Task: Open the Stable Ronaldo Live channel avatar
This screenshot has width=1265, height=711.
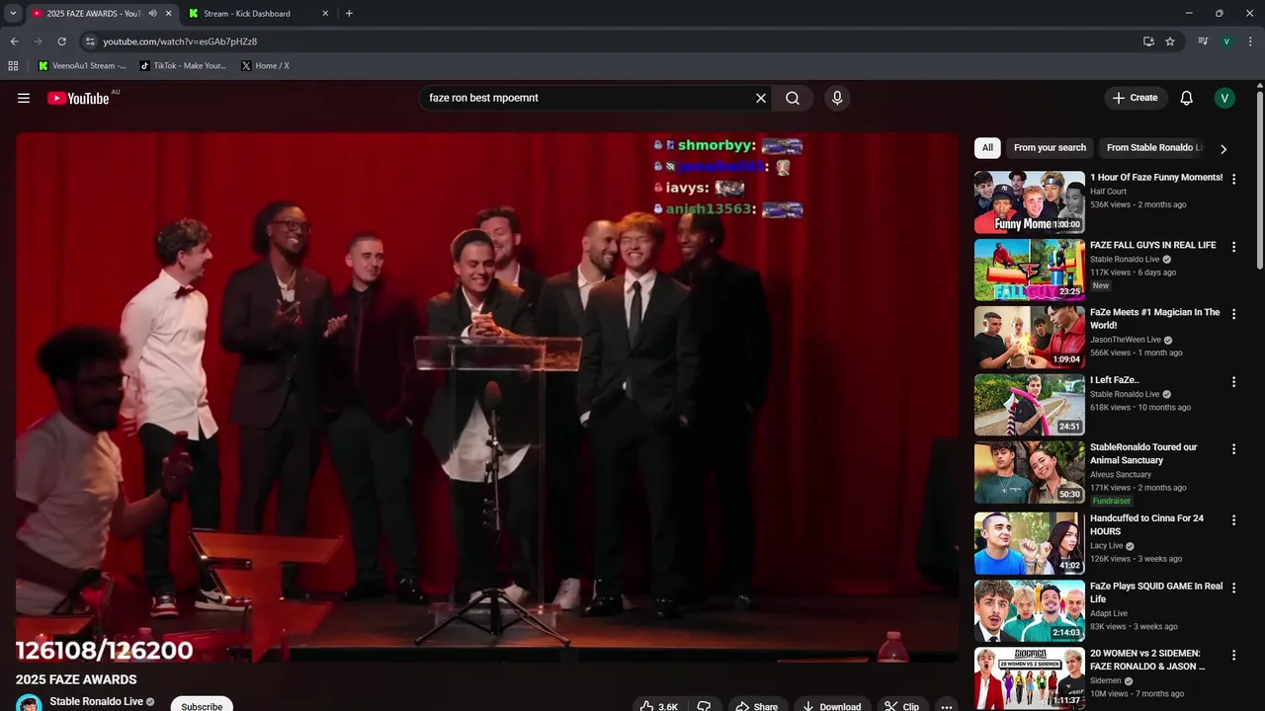Action: tap(30, 704)
